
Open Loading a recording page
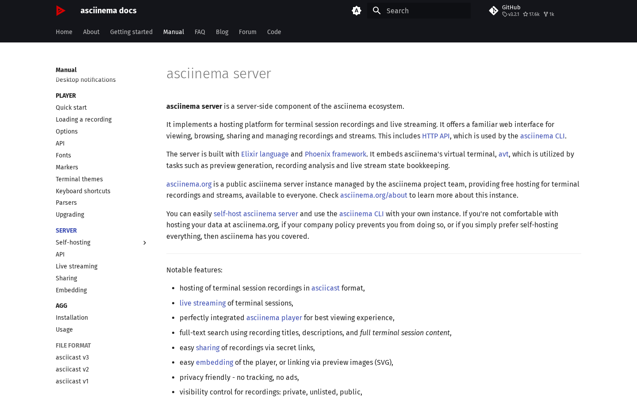[84, 119]
